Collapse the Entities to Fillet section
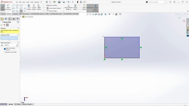This screenshot has width=189, height=106. tap(18, 35)
